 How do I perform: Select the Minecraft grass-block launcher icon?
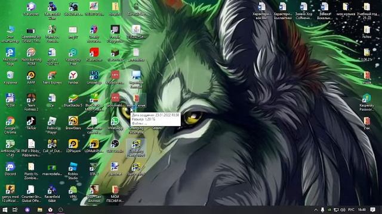115,55
